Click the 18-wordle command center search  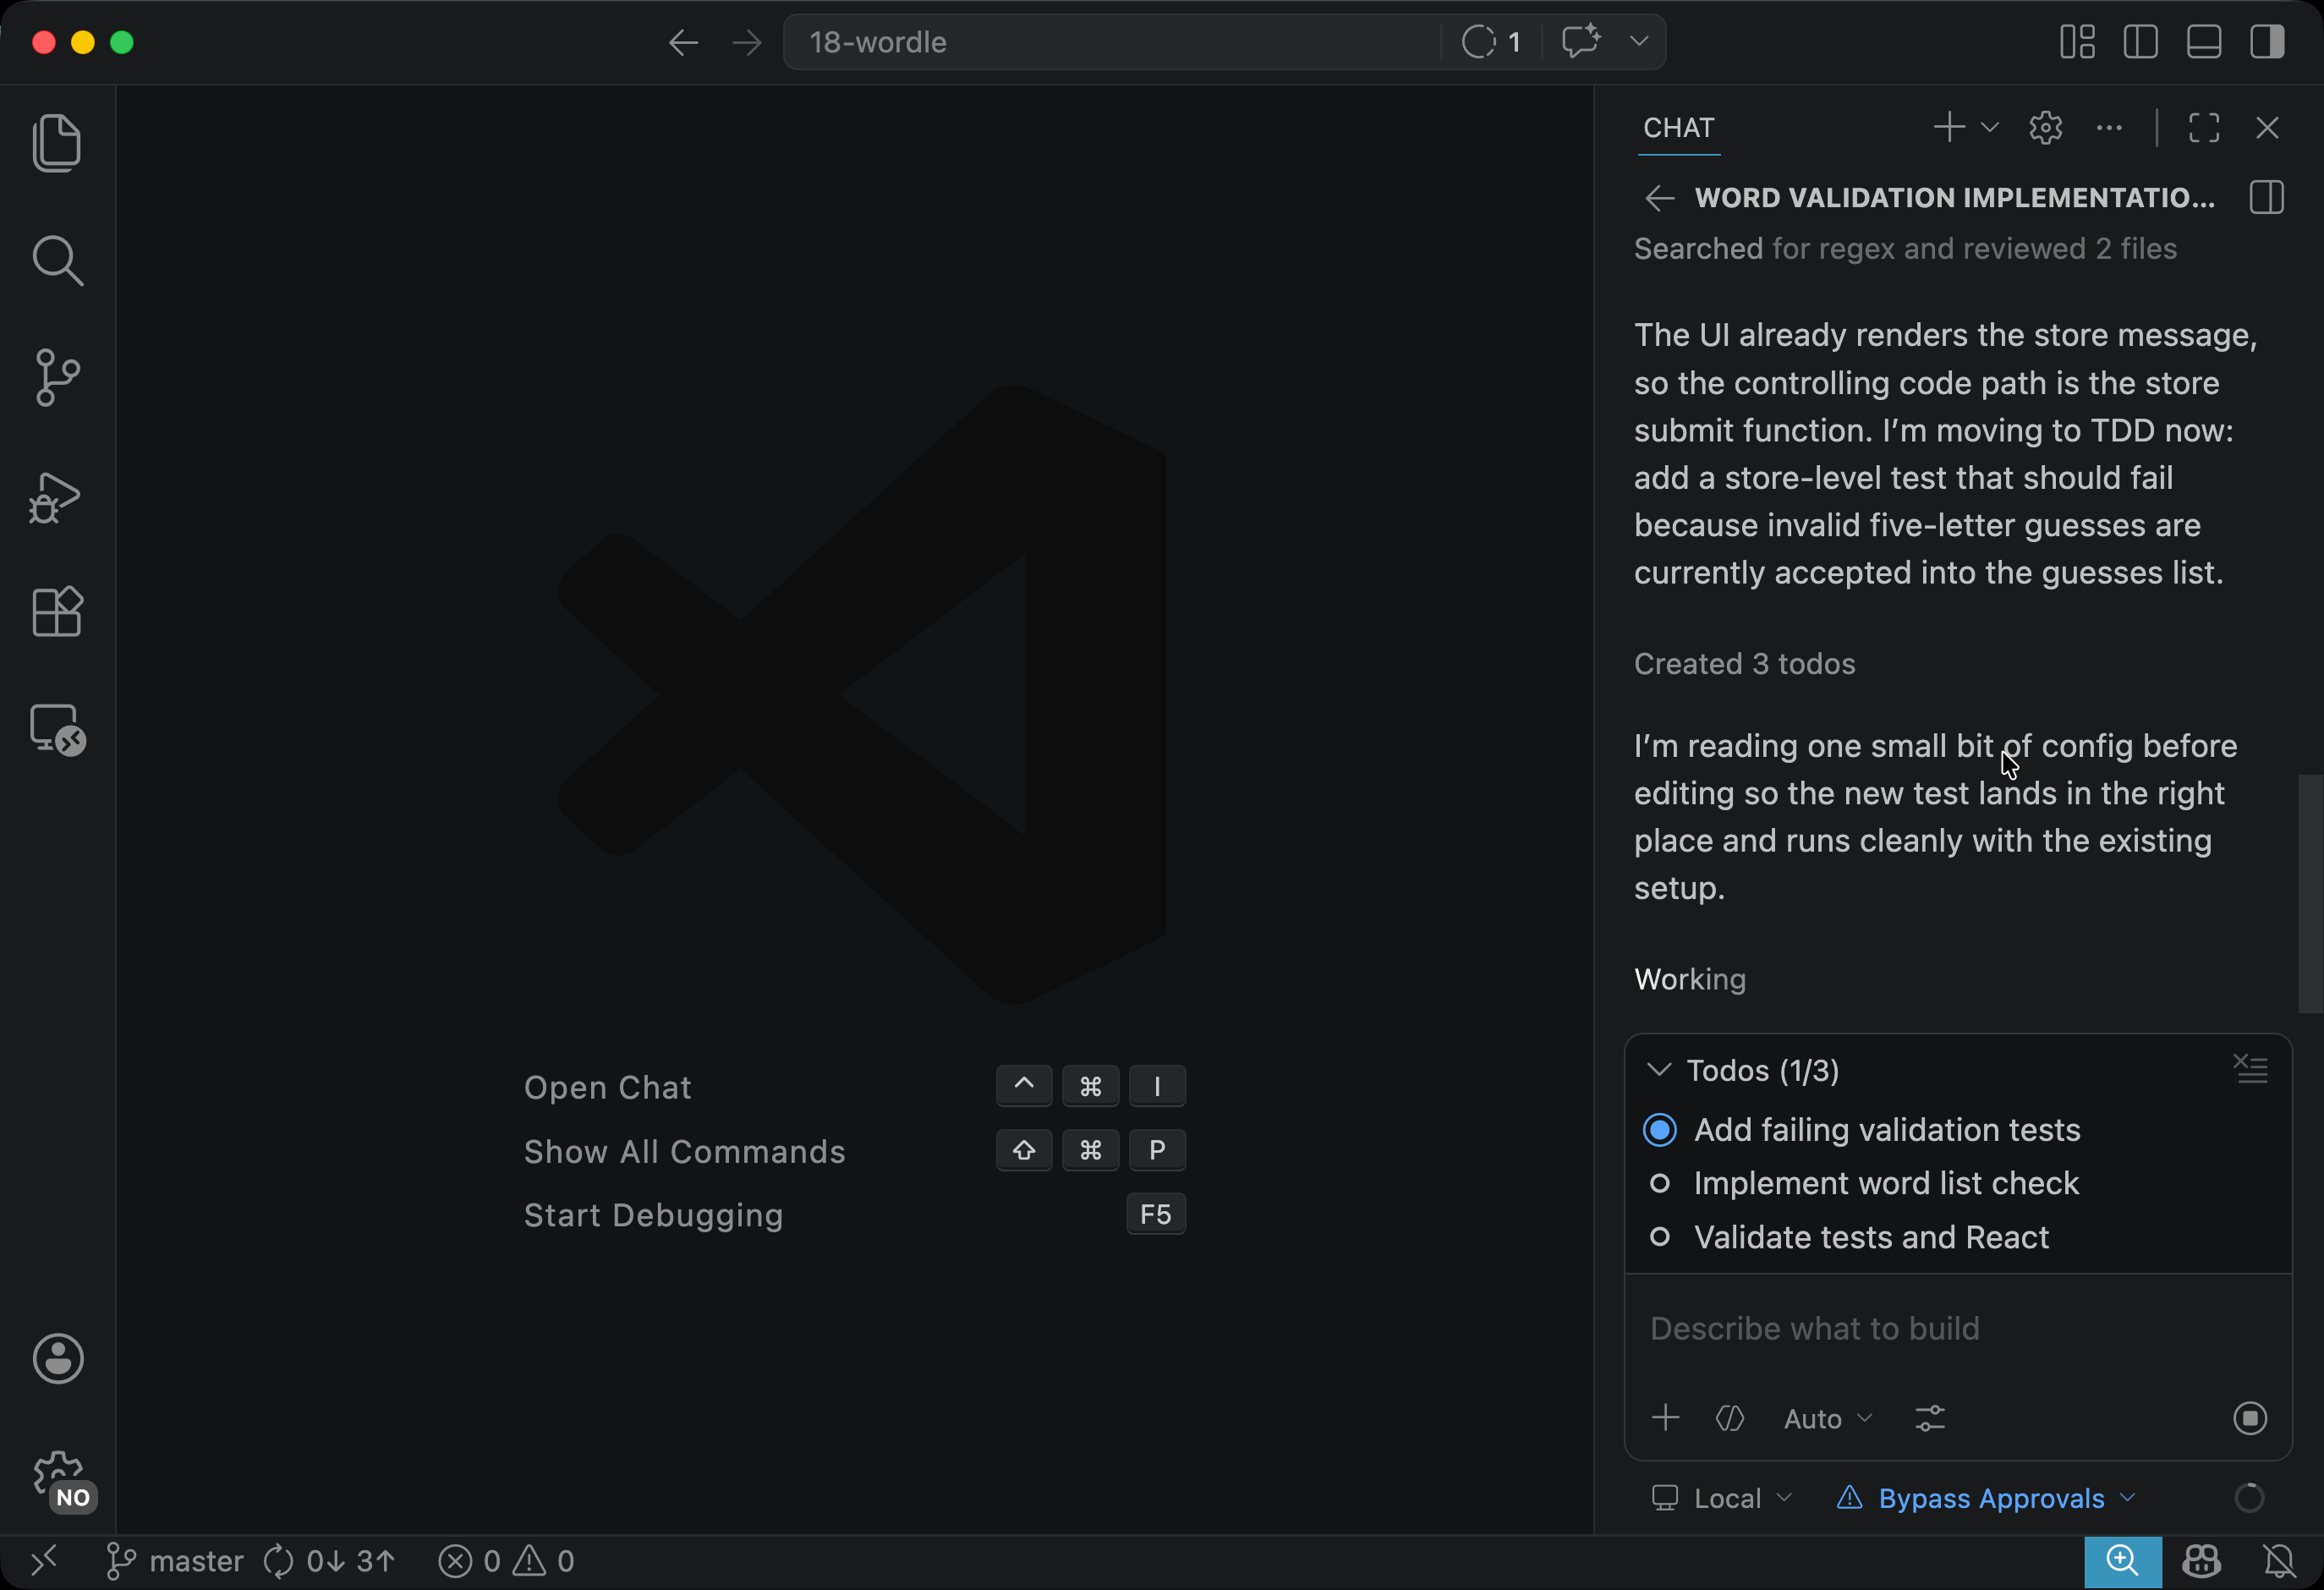1111,42
